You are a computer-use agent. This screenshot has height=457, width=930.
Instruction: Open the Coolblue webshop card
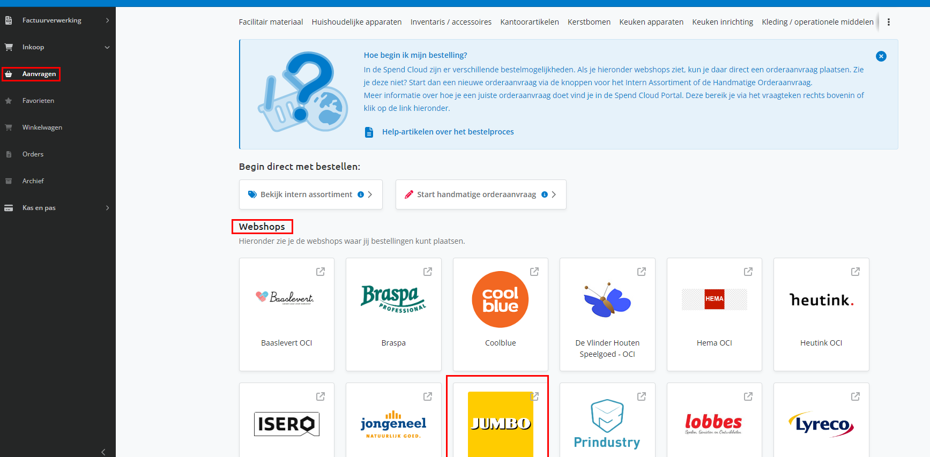click(501, 314)
